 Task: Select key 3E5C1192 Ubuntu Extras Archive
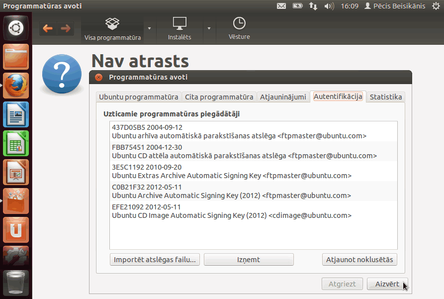254,171
